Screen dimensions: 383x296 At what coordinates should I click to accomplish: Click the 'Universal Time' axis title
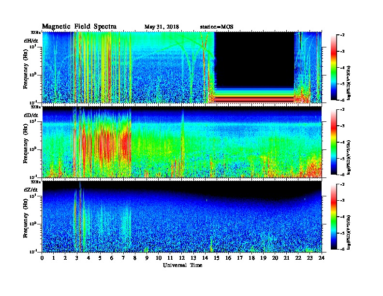pos(182,265)
